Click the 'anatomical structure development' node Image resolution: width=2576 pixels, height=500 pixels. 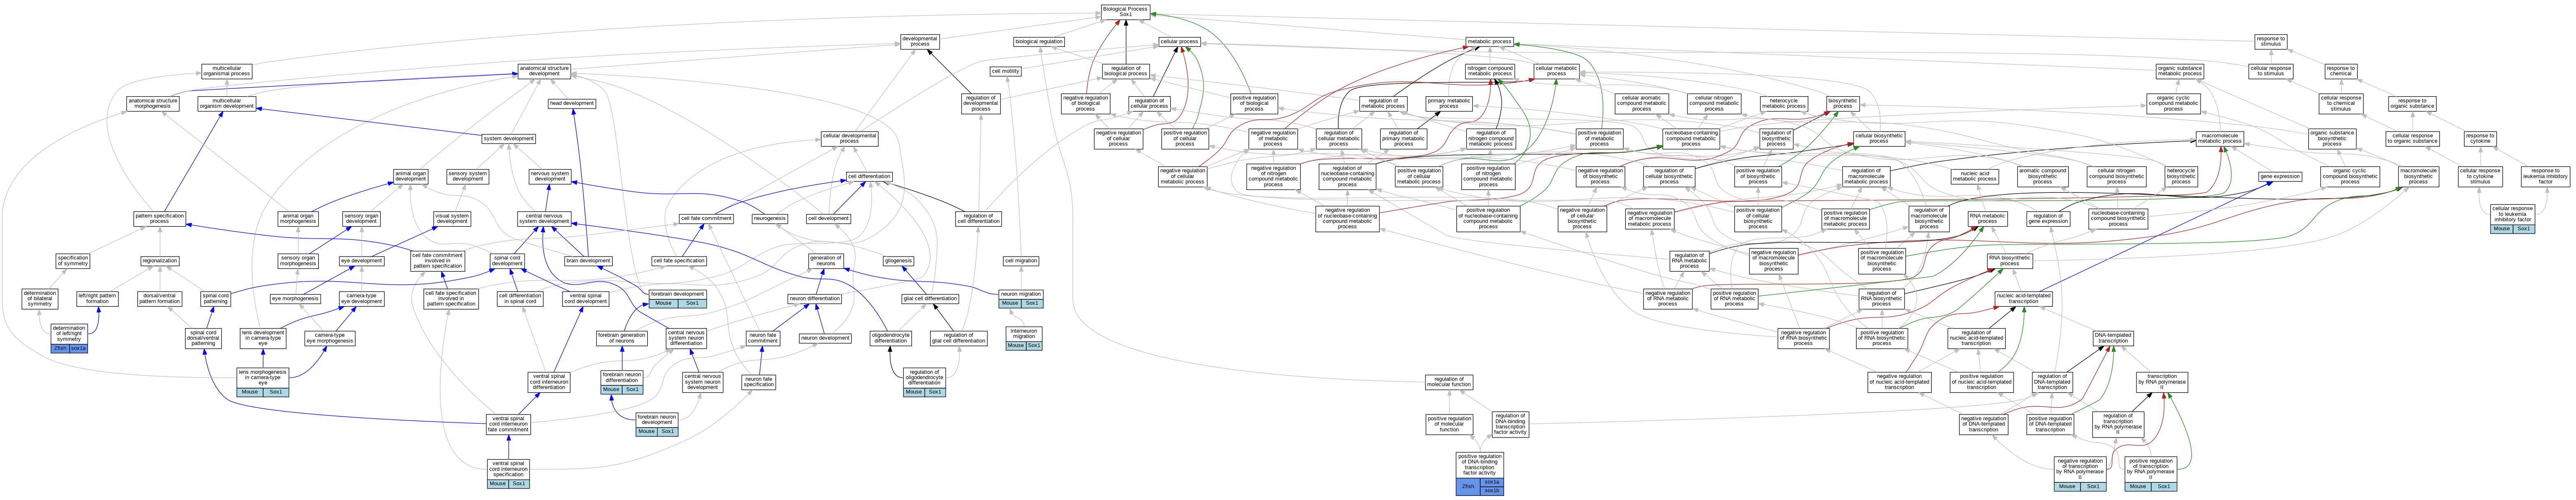click(544, 71)
